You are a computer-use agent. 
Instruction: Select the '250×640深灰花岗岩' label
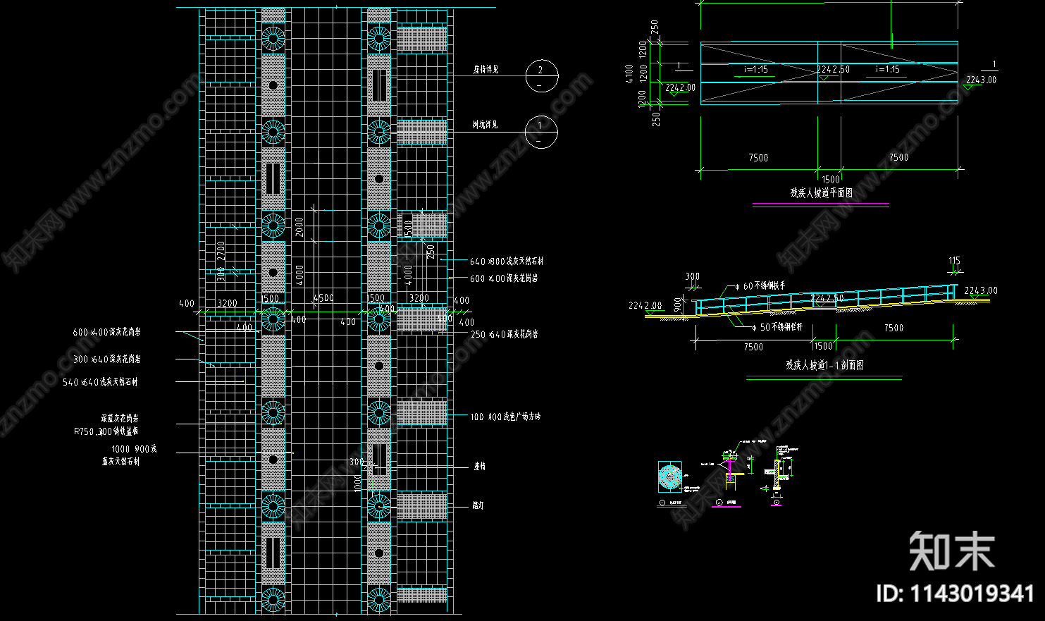pyautogui.click(x=505, y=334)
